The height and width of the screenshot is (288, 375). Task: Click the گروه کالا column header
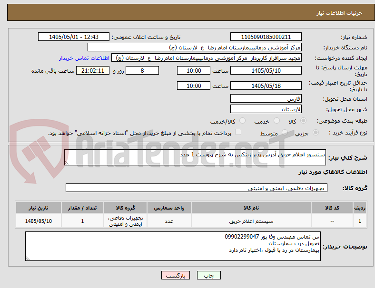(125, 208)
